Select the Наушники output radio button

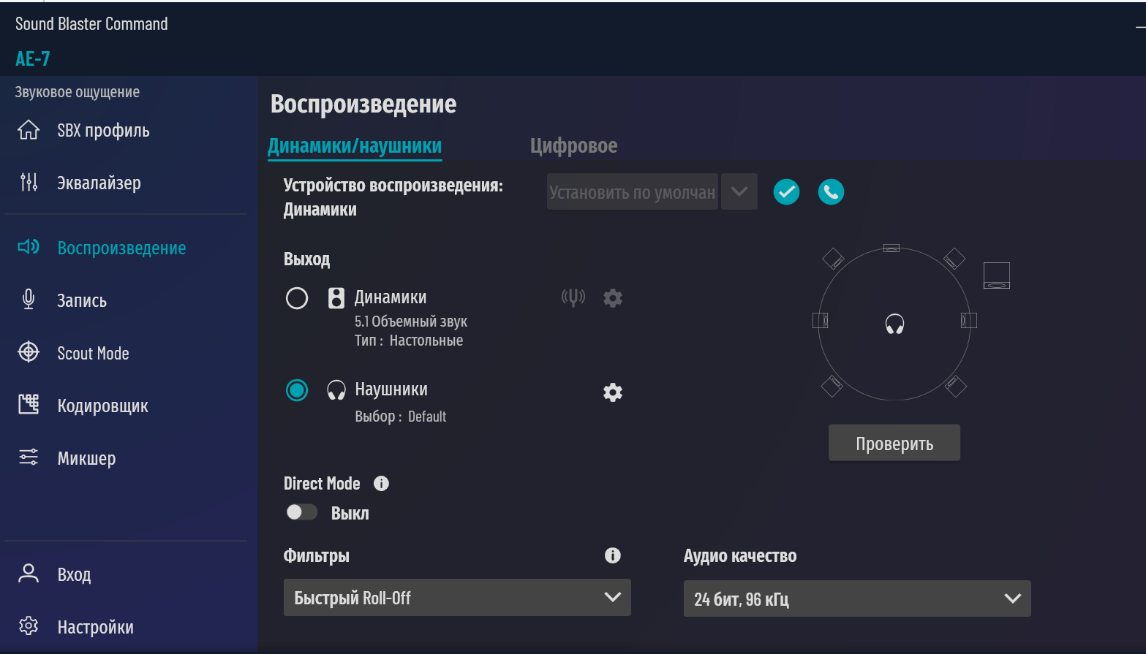coord(297,390)
